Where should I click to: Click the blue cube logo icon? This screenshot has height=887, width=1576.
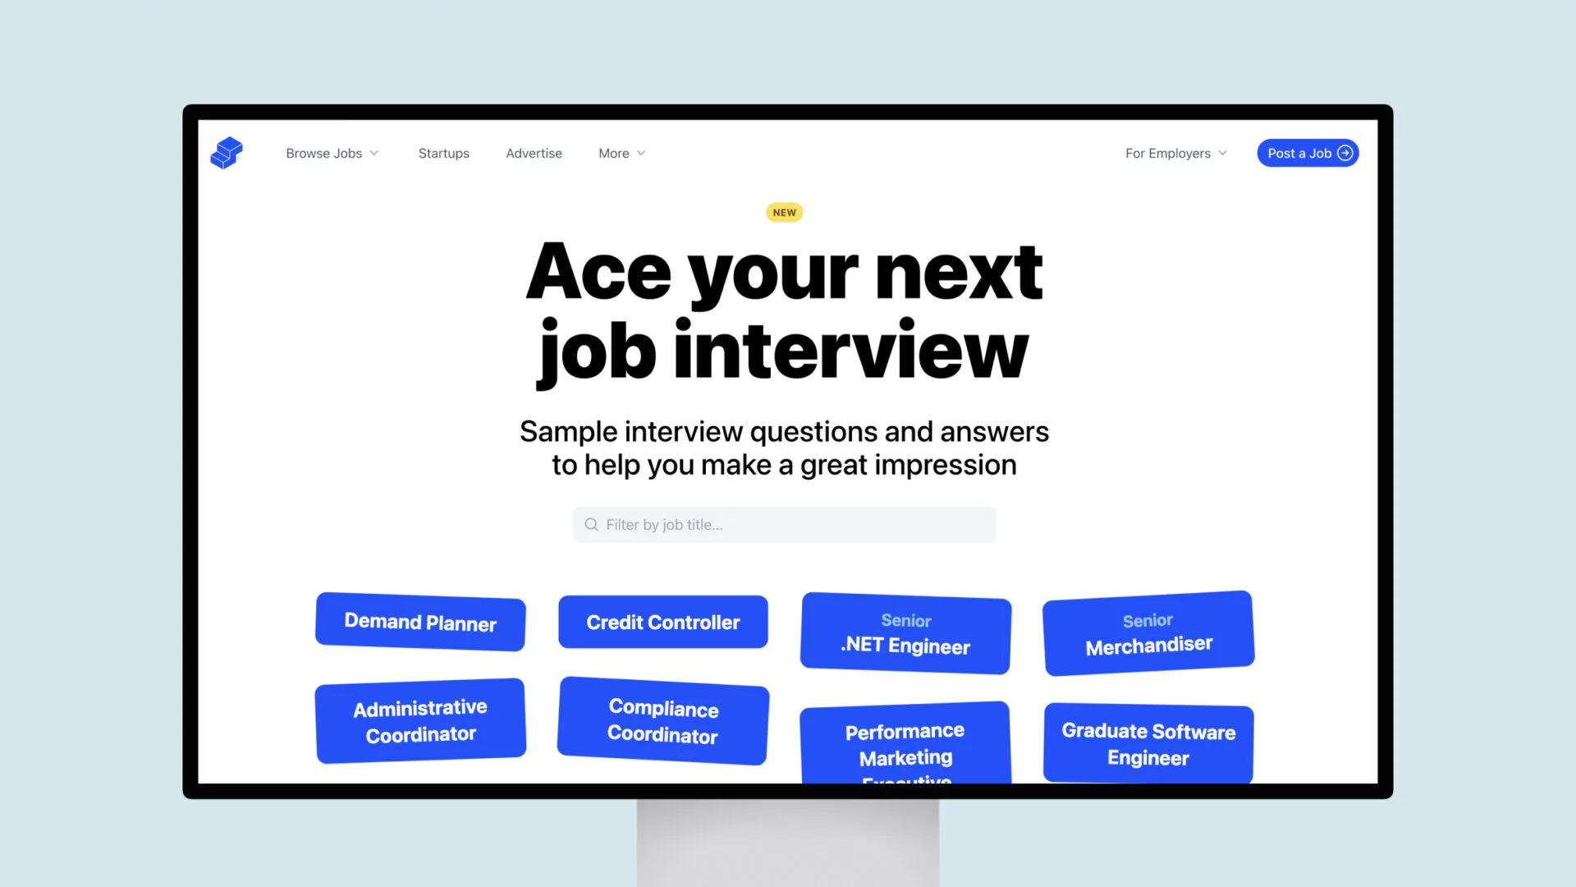pos(227,153)
